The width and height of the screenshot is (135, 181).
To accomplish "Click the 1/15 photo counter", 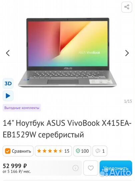I will tap(128, 101).
